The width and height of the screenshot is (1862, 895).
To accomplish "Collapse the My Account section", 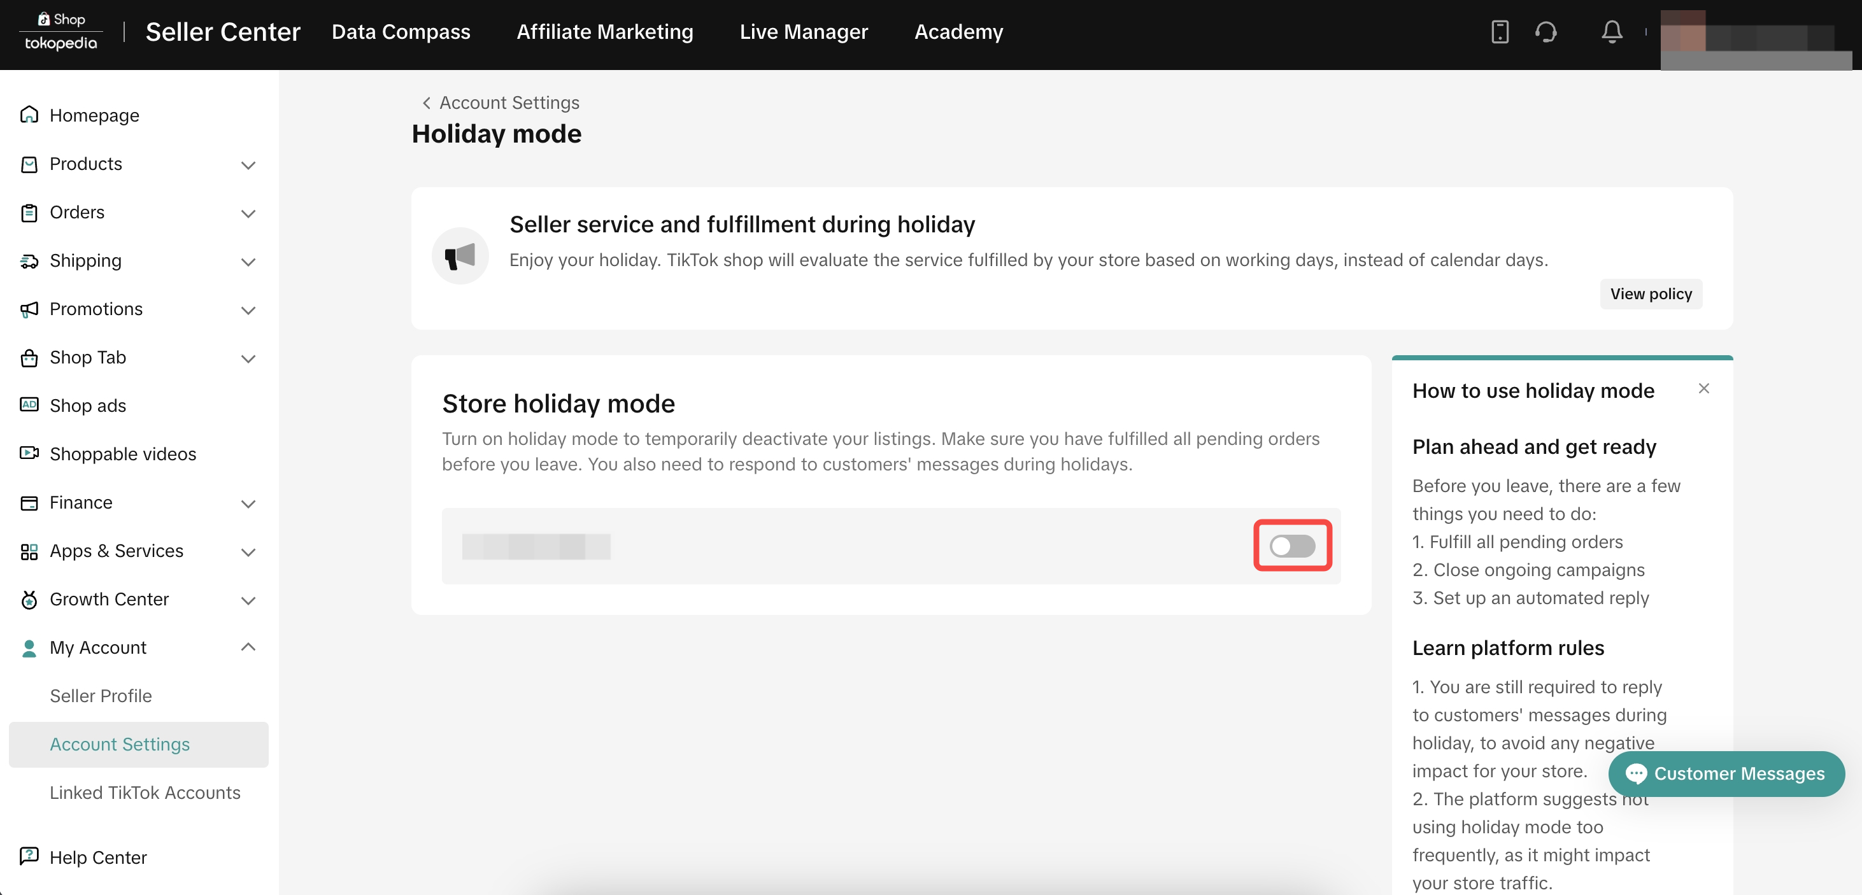I will coord(248,647).
